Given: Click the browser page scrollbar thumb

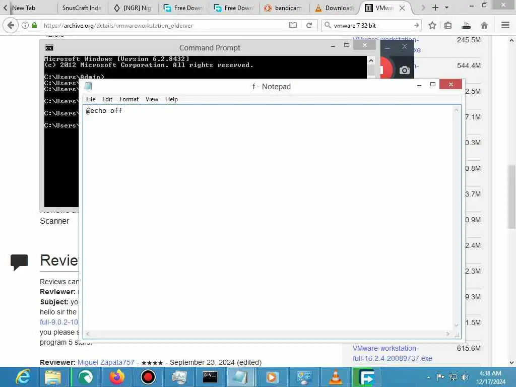Looking at the screenshot, I should 511,197.
